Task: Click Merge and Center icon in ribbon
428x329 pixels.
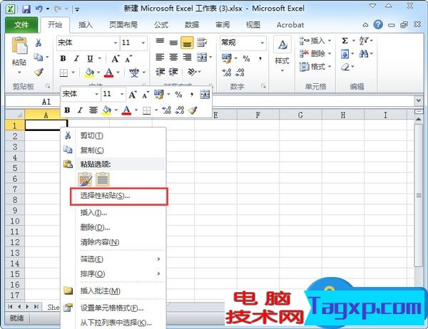Action: tap(202, 57)
